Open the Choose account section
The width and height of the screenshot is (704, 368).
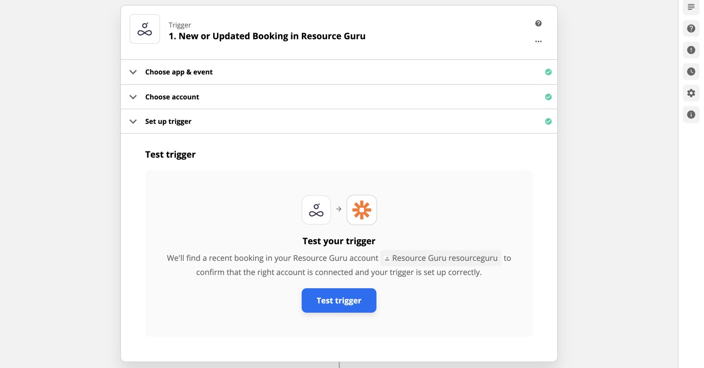pyautogui.click(x=339, y=97)
